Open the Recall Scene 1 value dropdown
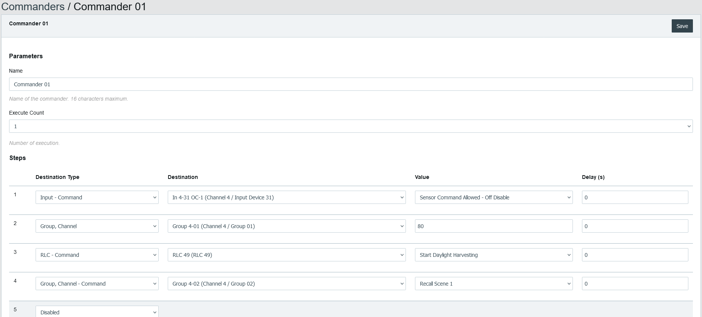 pos(493,284)
